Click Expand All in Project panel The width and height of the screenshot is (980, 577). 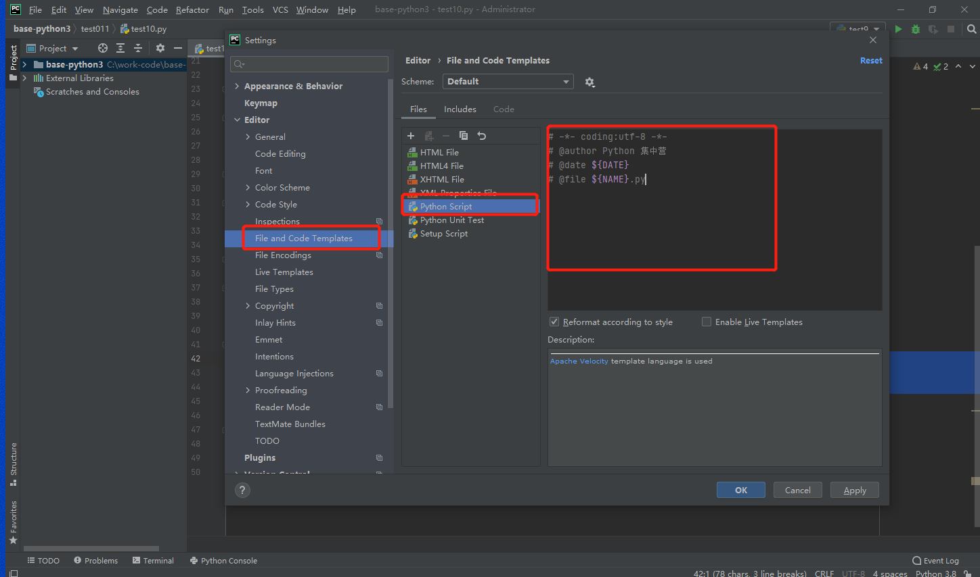click(x=120, y=48)
